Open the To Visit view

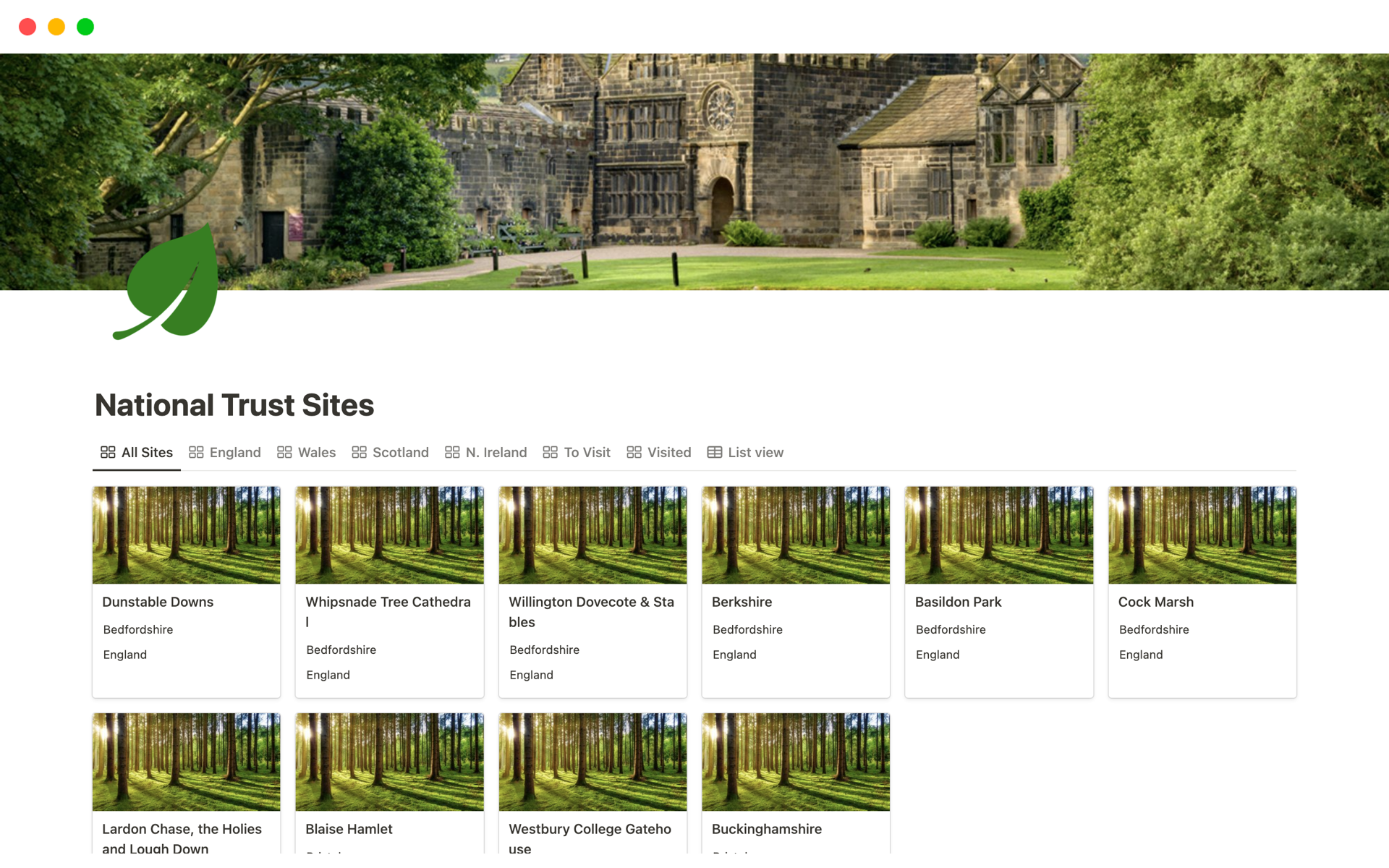coord(587,452)
